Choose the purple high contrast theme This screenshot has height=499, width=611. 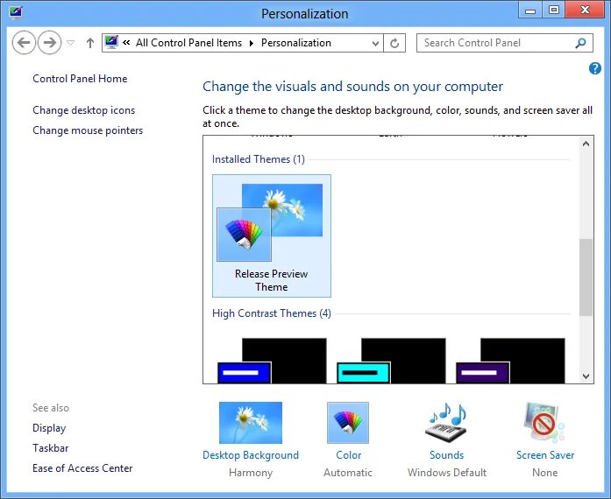510,361
